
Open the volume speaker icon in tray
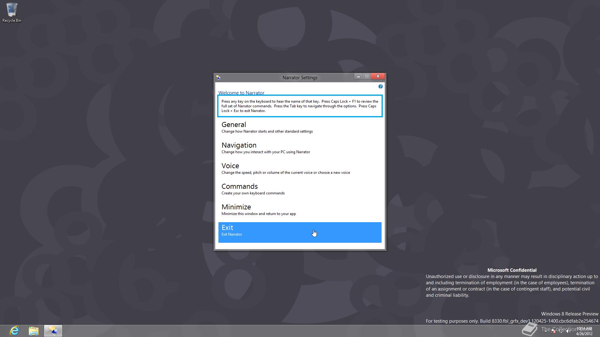click(x=568, y=331)
